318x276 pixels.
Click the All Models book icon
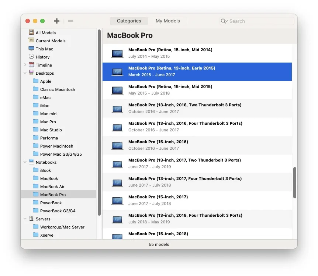(x=31, y=32)
